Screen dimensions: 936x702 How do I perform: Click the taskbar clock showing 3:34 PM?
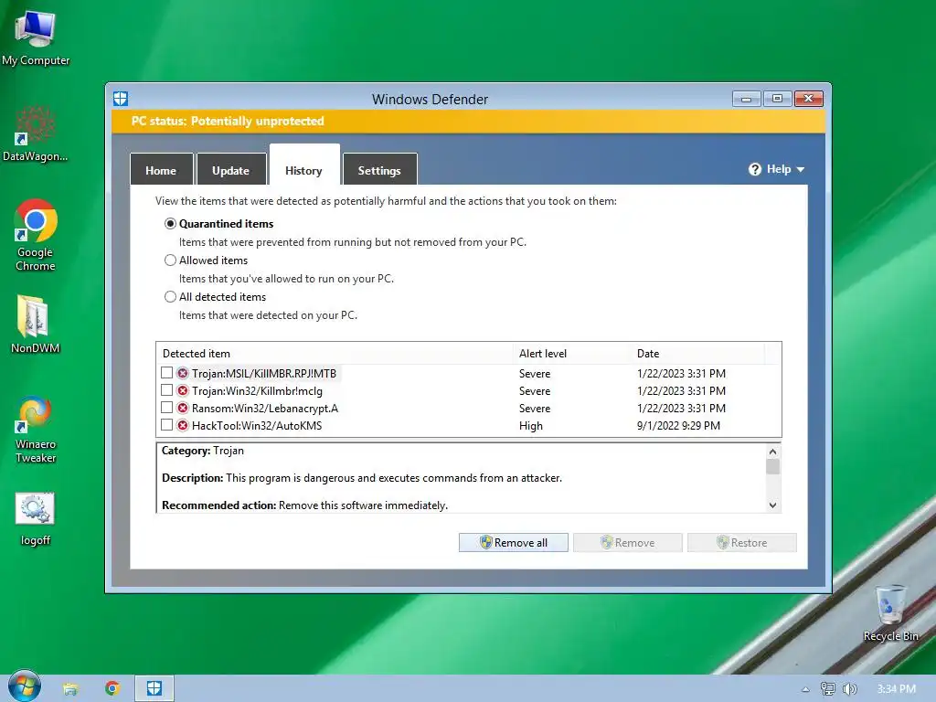[896, 689]
